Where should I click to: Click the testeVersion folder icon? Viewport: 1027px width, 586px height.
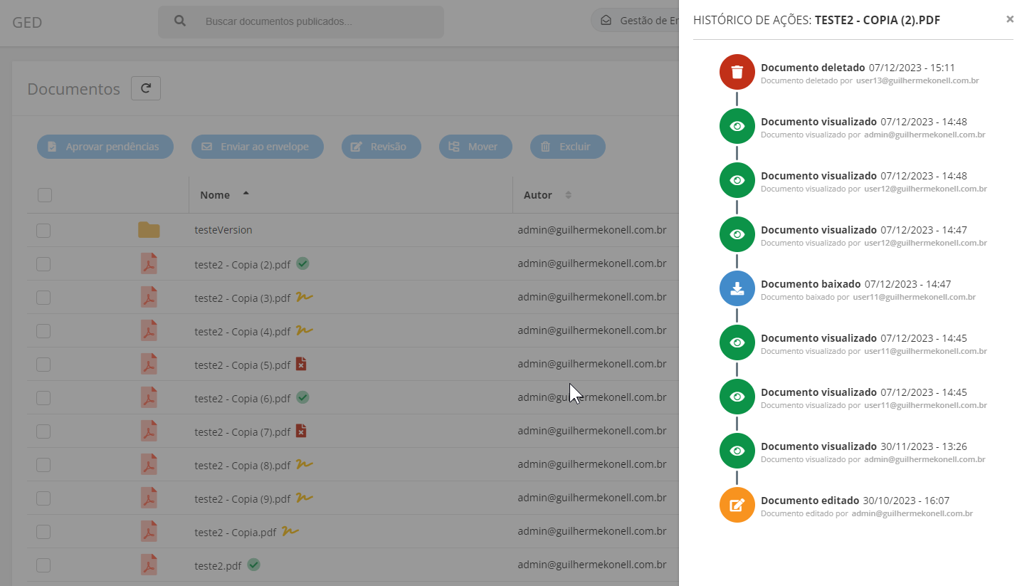coord(149,230)
